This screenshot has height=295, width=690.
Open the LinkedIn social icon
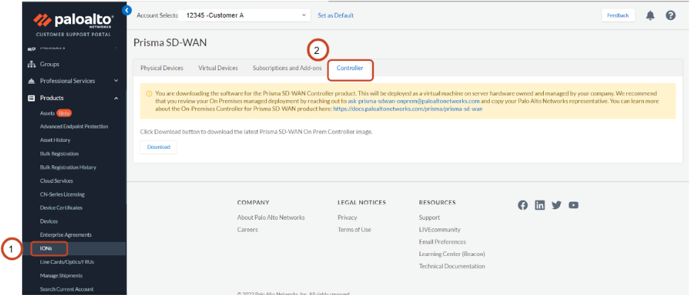coord(540,205)
